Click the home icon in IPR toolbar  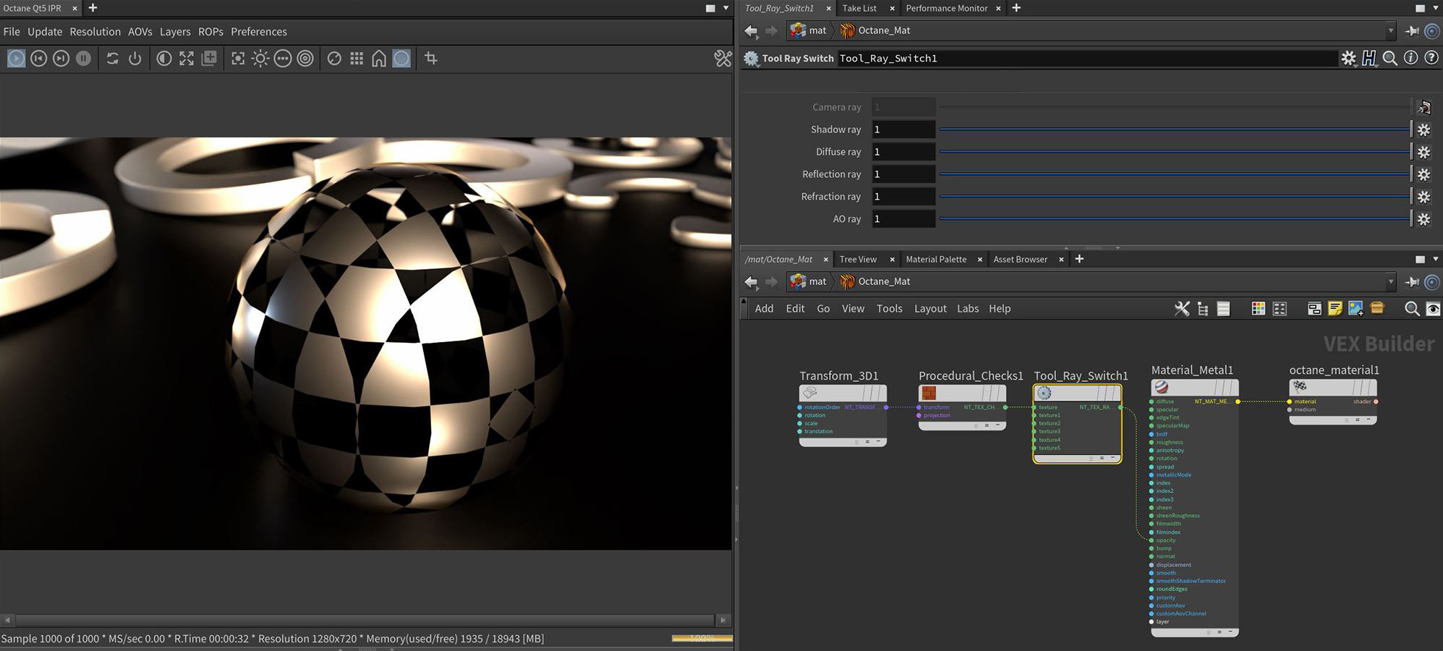pyautogui.click(x=379, y=59)
